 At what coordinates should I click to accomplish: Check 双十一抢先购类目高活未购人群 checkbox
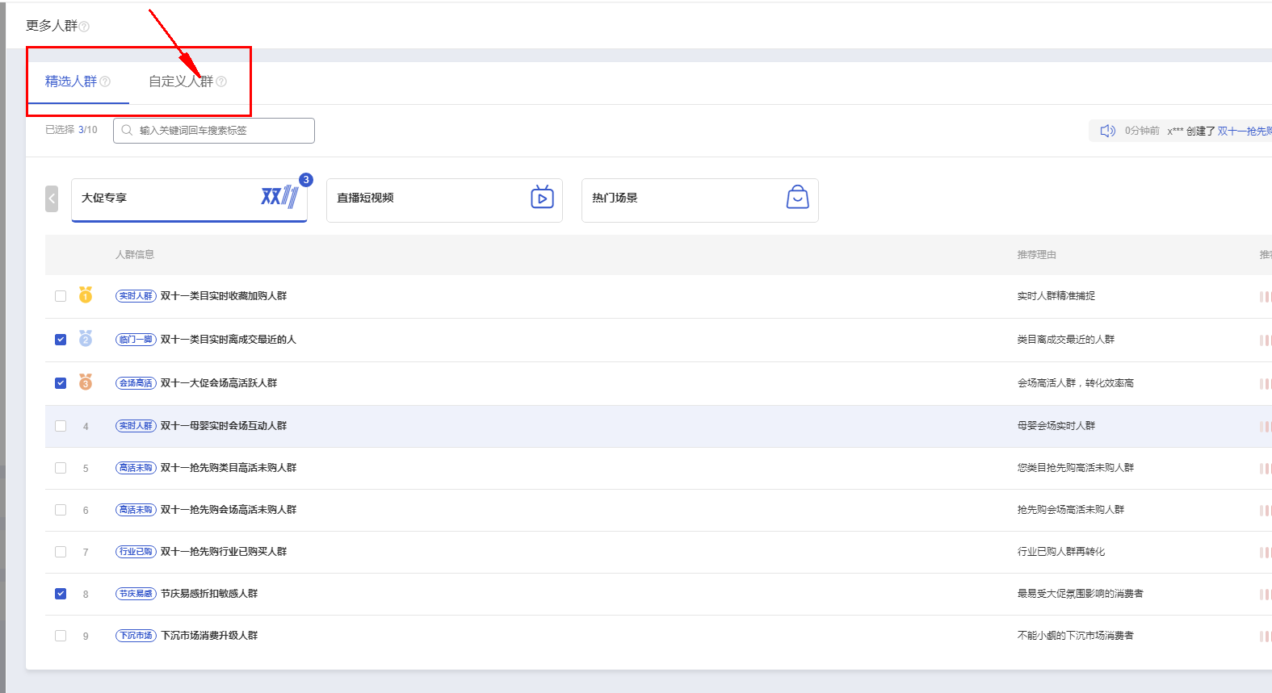(x=61, y=468)
